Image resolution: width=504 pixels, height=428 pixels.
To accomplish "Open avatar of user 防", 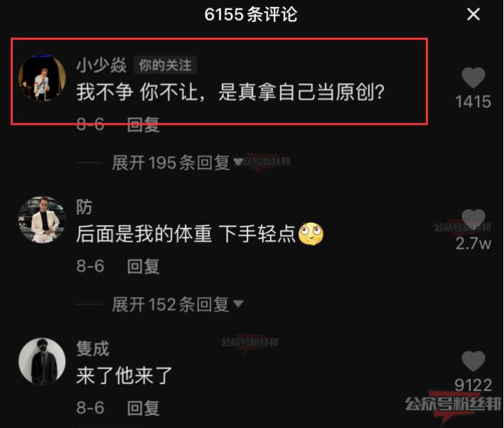I will click(42, 220).
